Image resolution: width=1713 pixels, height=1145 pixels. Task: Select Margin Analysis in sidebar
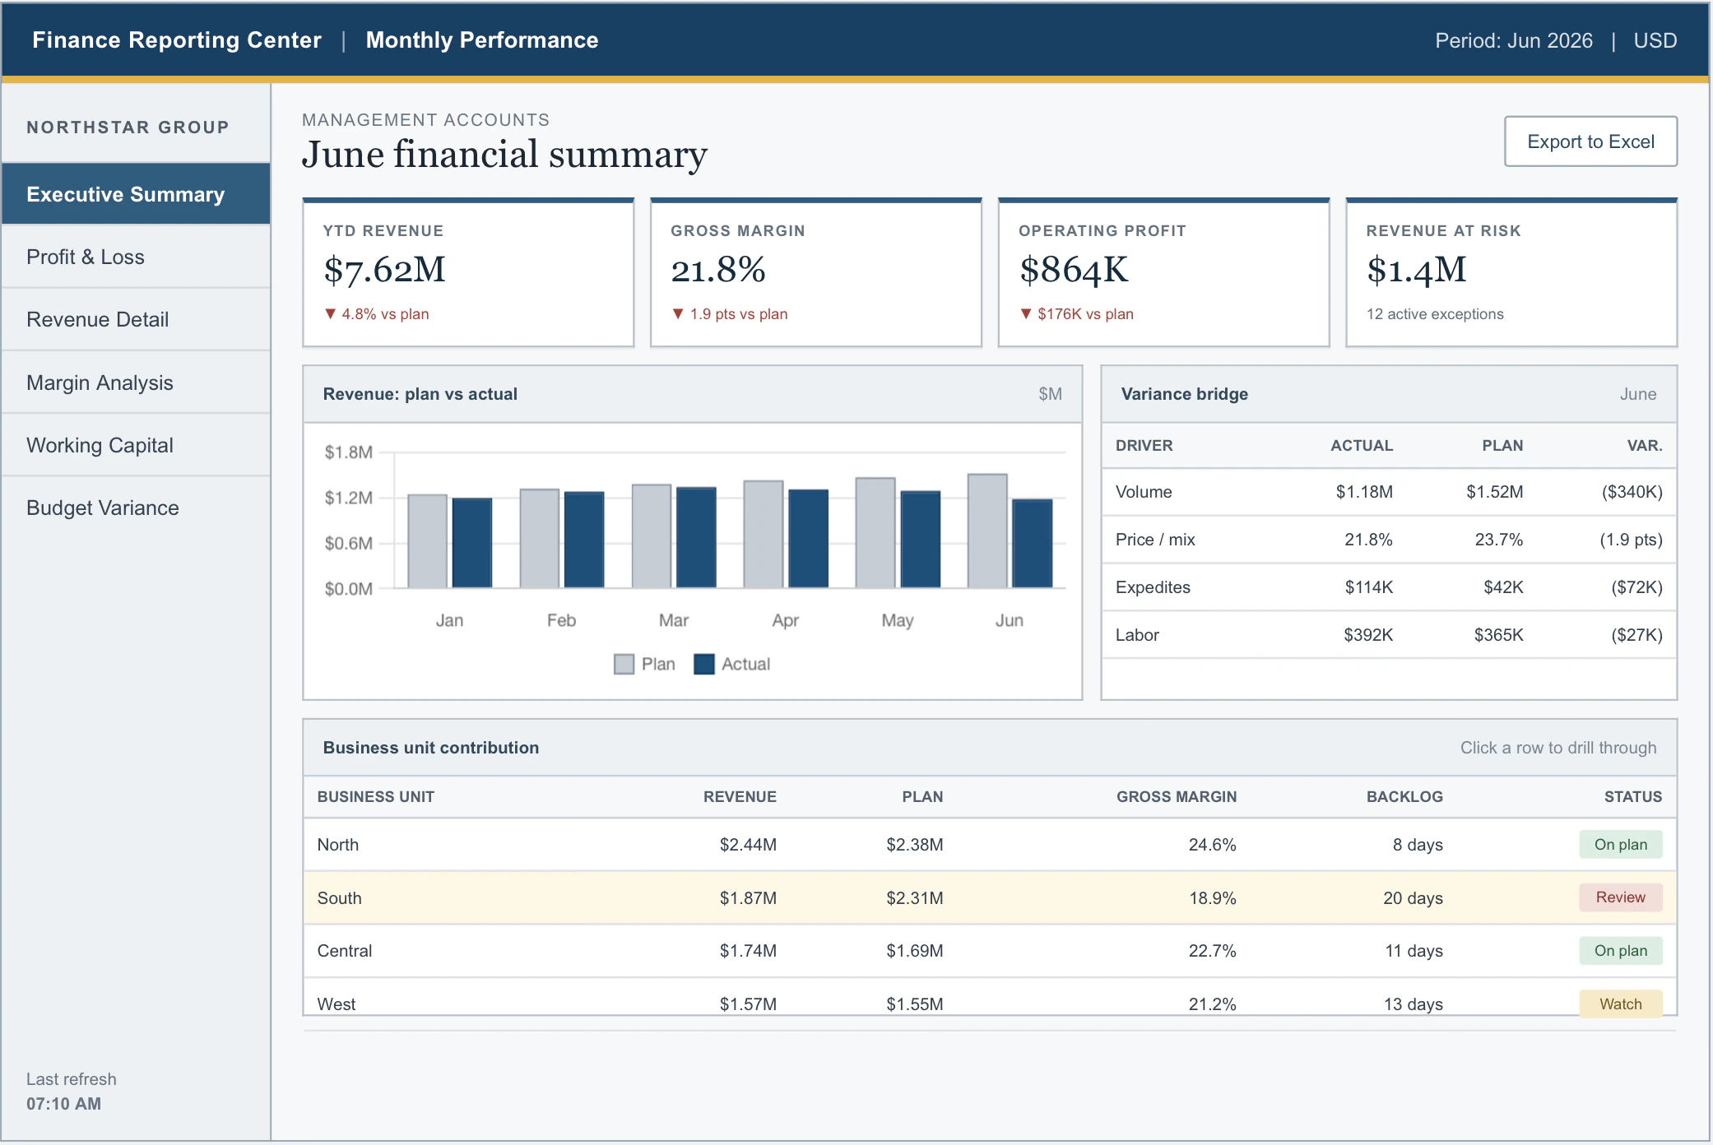136,382
